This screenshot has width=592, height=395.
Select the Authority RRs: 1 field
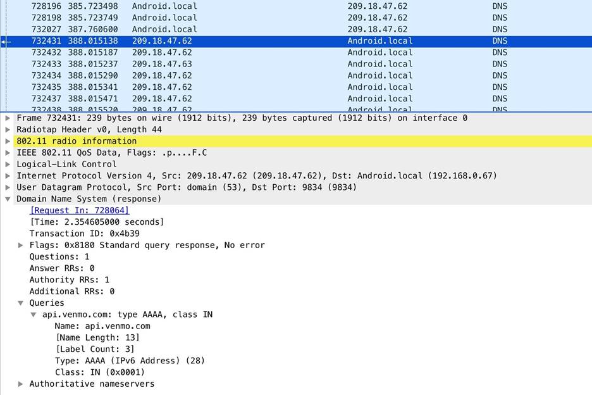(x=69, y=280)
